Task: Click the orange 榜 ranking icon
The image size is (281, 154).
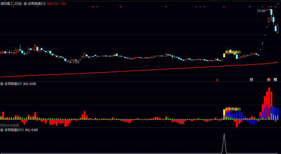Action: (x=275, y=80)
